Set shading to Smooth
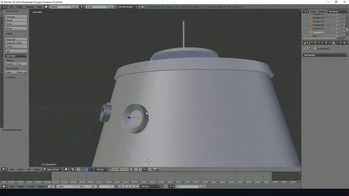 click(10, 64)
